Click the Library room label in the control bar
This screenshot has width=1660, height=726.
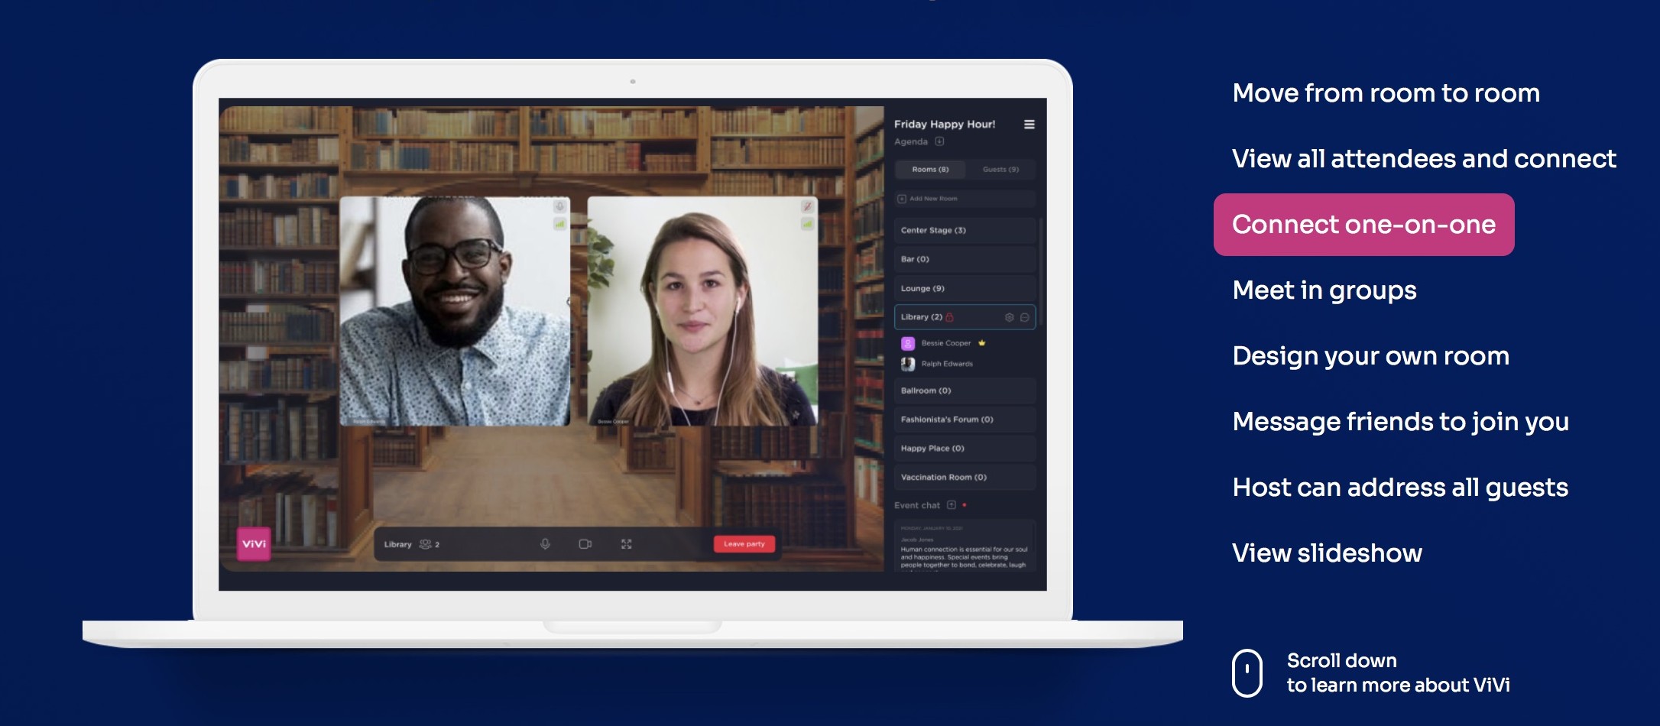pyautogui.click(x=397, y=544)
